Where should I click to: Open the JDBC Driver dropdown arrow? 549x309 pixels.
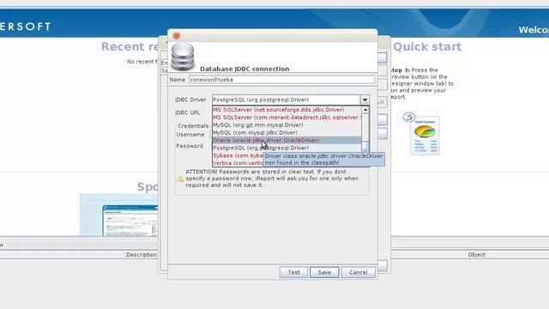pos(365,100)
